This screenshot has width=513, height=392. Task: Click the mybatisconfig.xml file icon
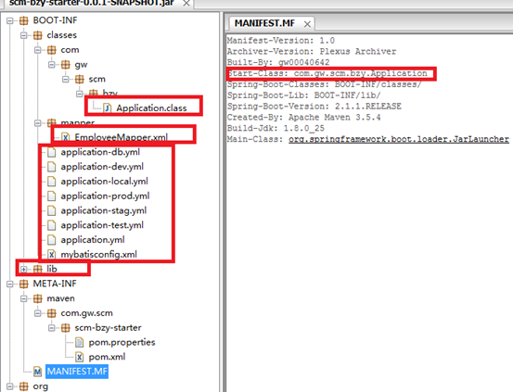point(51,254)
